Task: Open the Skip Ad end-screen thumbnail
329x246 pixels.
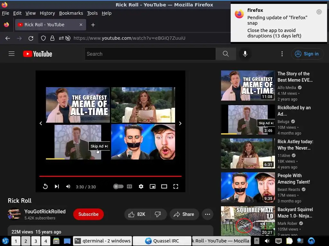Action: tap(78, 142)
